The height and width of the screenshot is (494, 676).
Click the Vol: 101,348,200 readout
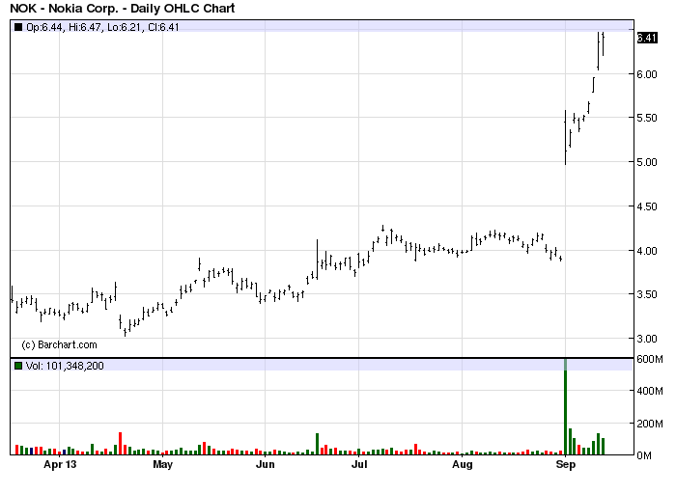tap(65, 366)
